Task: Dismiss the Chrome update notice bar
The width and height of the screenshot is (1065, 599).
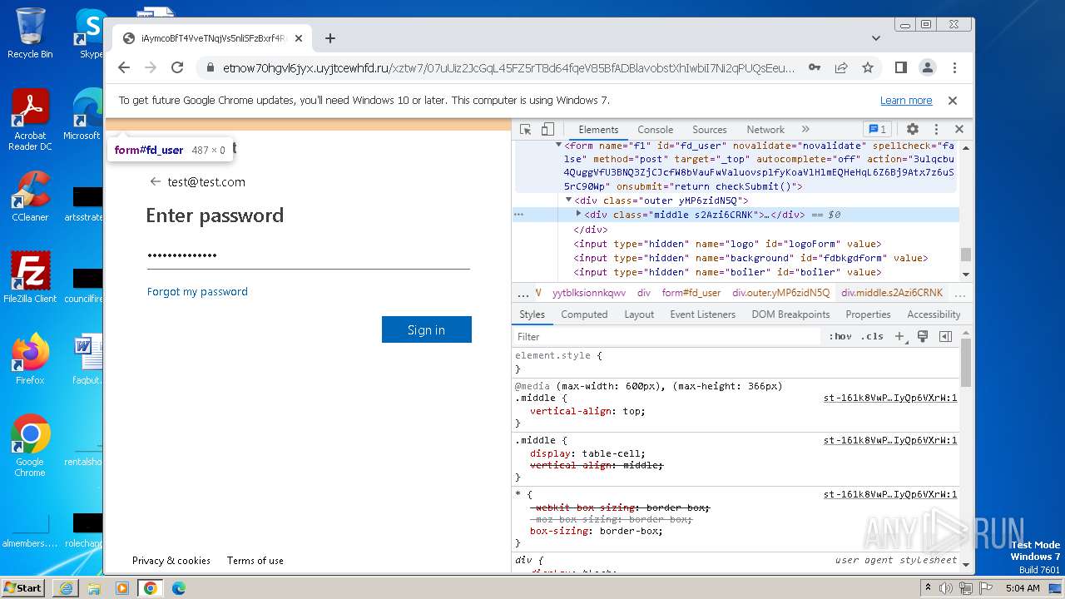Action: [953, 101]
